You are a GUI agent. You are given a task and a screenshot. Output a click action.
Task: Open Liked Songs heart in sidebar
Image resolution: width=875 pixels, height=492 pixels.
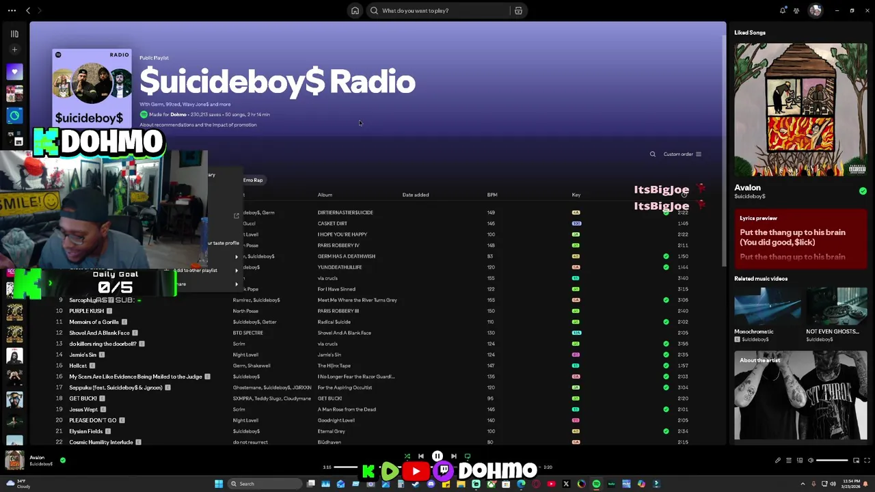click(14, 71)
